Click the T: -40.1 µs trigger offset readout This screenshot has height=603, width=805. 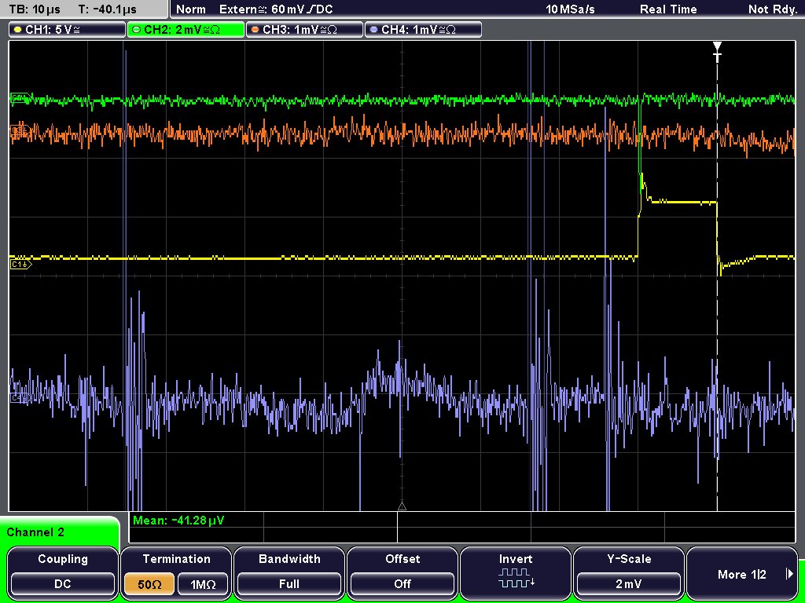(108, 9)
